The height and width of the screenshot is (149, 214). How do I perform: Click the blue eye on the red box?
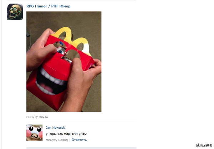pyautogui.click(x=60, y=51)
